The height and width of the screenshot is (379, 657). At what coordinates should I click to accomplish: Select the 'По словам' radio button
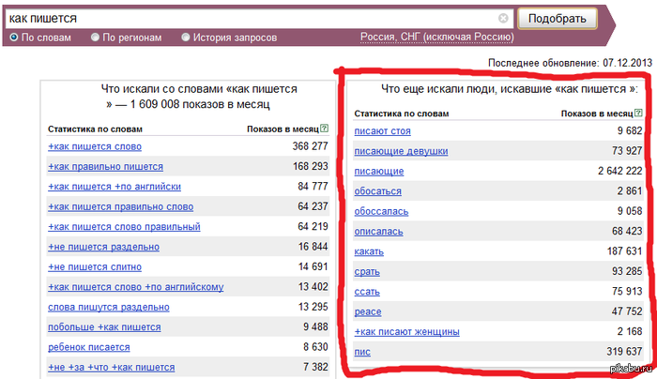tap(13, 38)
